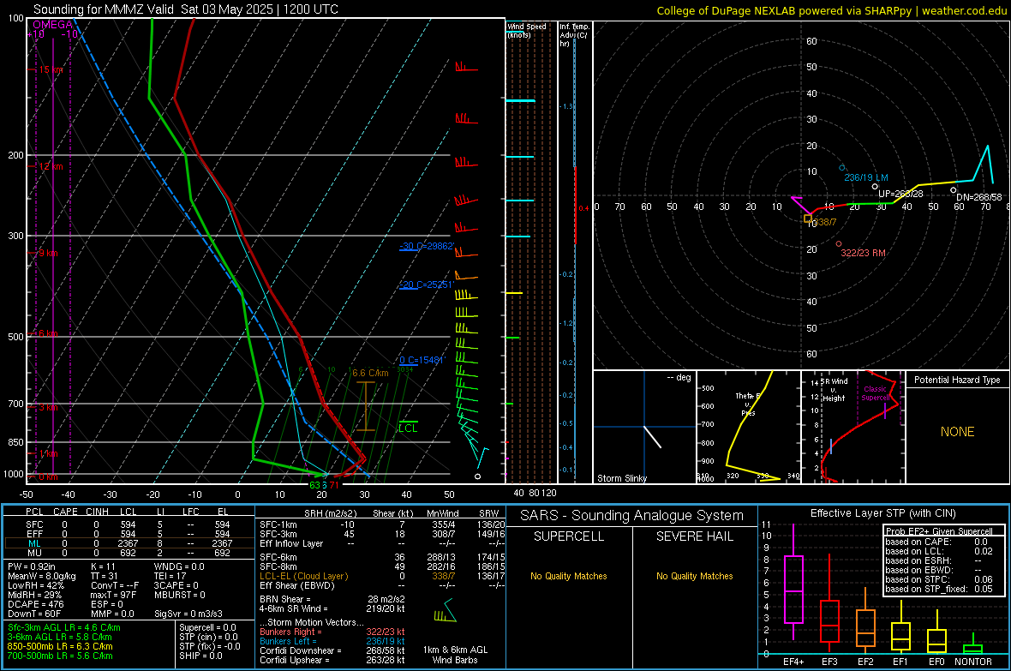Click the Storm Slinky label
Screen dimensions: 1011x671
(x=621, y=478)
